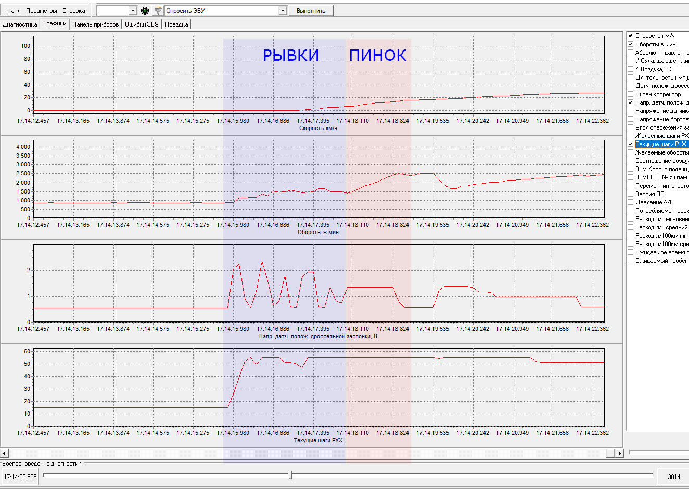Uncheck Напр. датч. полож. checkbox
The image size is (689, 489).
(630, 102)
